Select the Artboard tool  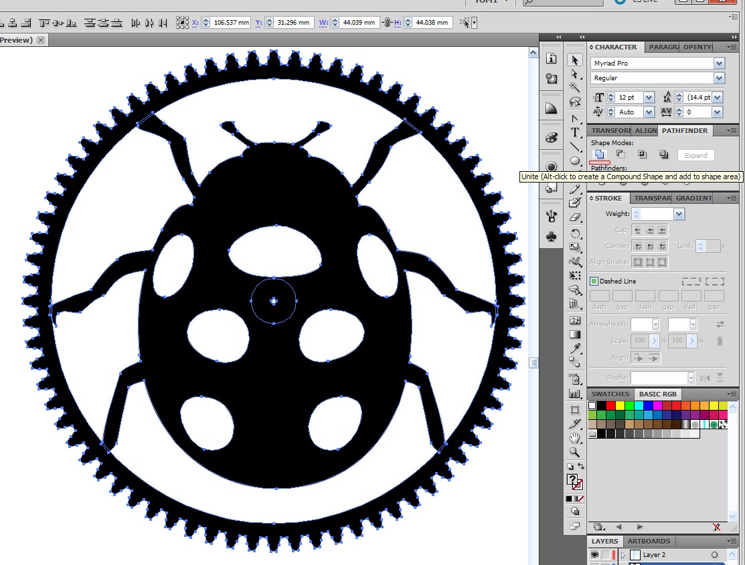575,410
